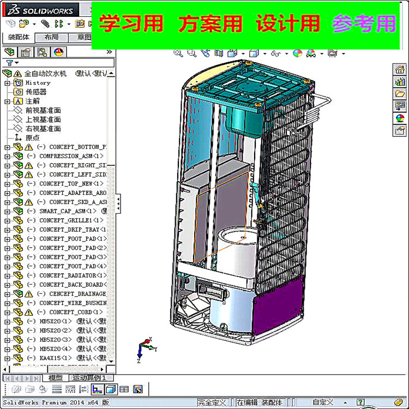Select KA4X15<1> in the tree

[55, 358]
